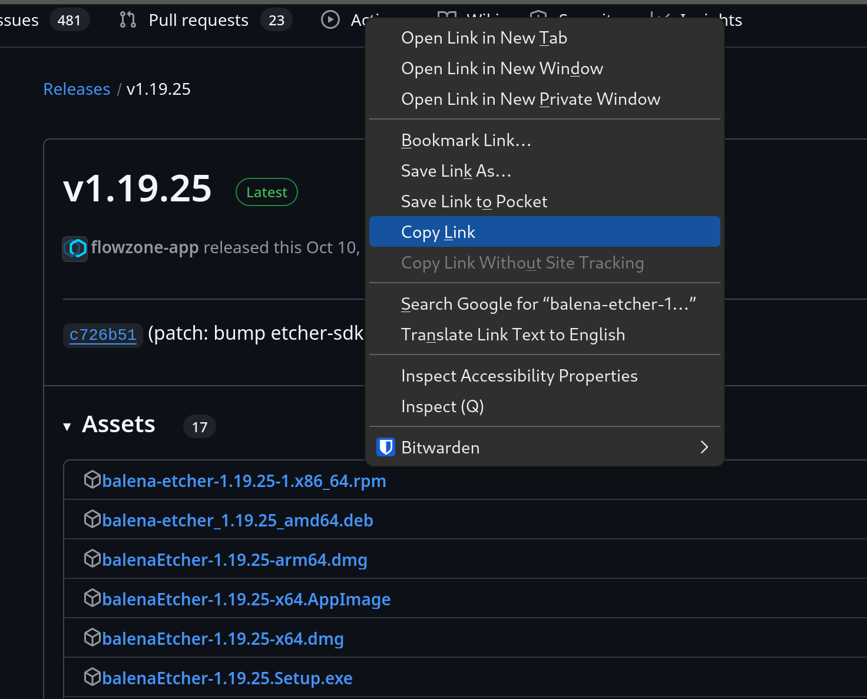Select Copy Link Without Site Tracking

point(544,263)
